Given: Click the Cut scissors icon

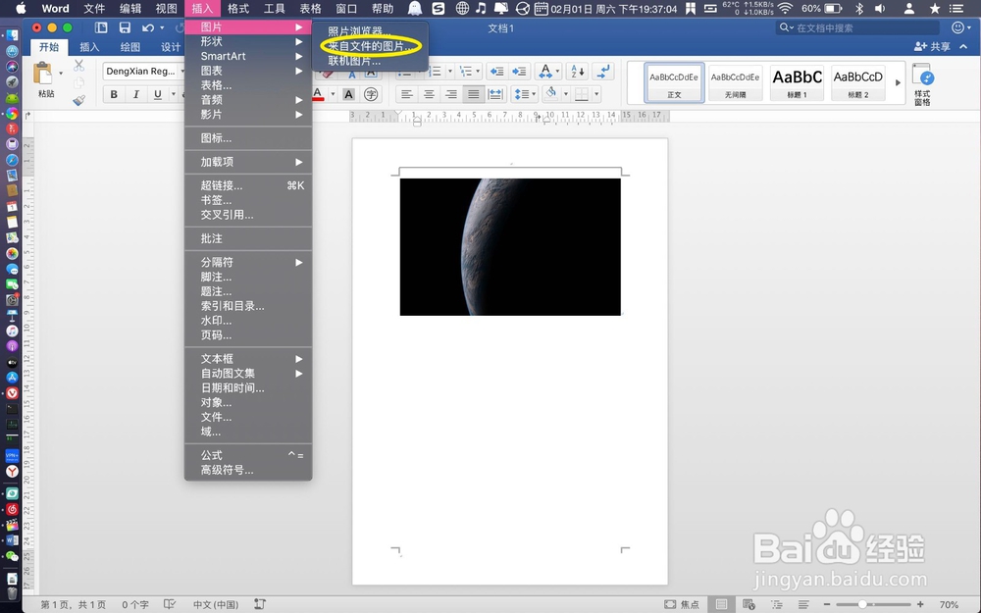Looking at the screenshot, I should click(78, 65).
